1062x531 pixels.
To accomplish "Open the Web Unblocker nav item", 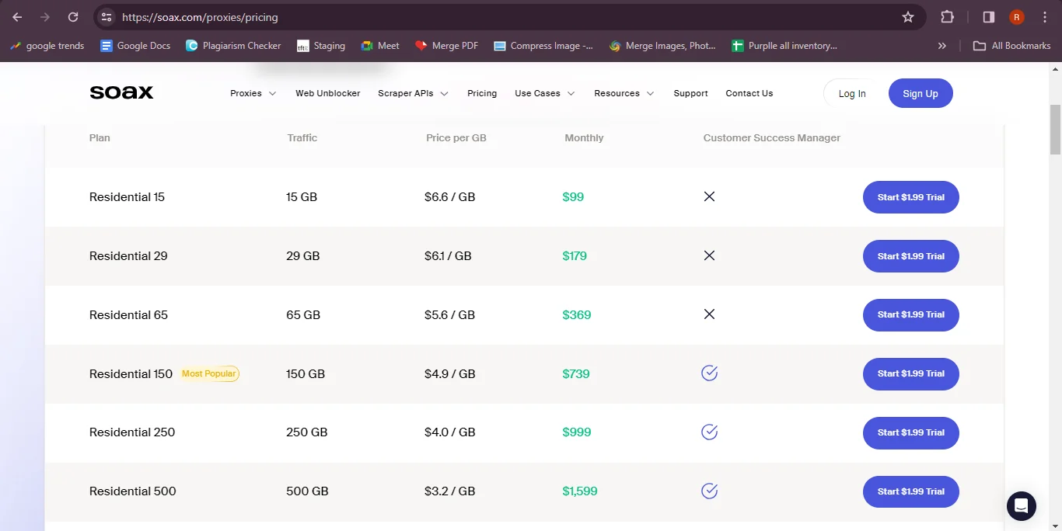I will coord(327,93).
